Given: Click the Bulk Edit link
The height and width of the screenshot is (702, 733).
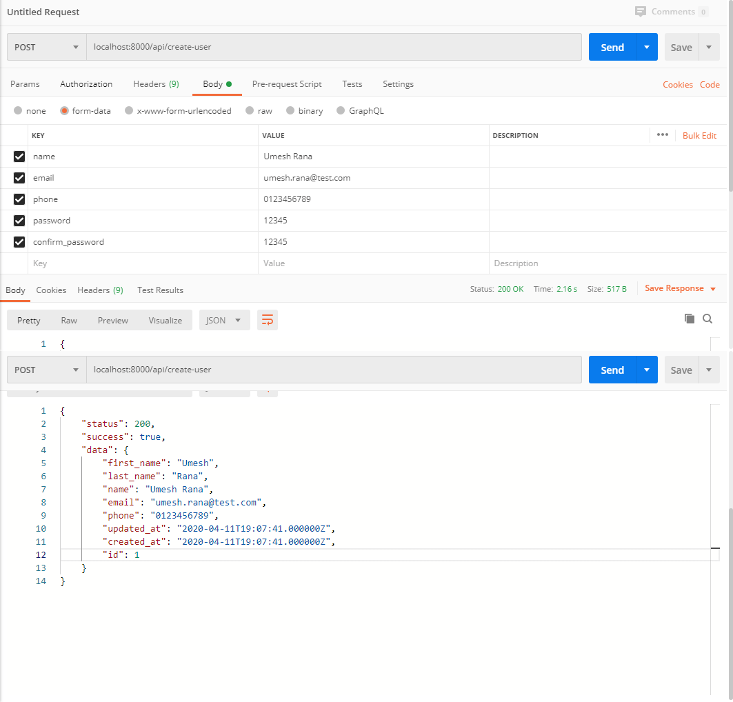Looking at the screenshot, I should click(699, 136).
